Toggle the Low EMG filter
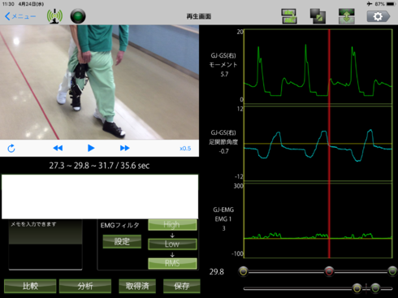This screenshot has width=398, height=298. coord(172,244)
